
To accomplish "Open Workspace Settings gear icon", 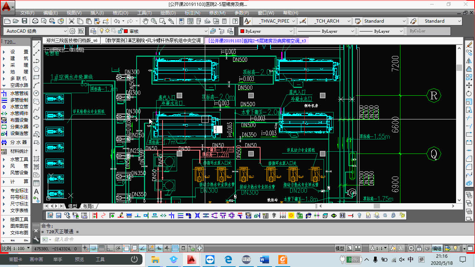I will point(72,31).
